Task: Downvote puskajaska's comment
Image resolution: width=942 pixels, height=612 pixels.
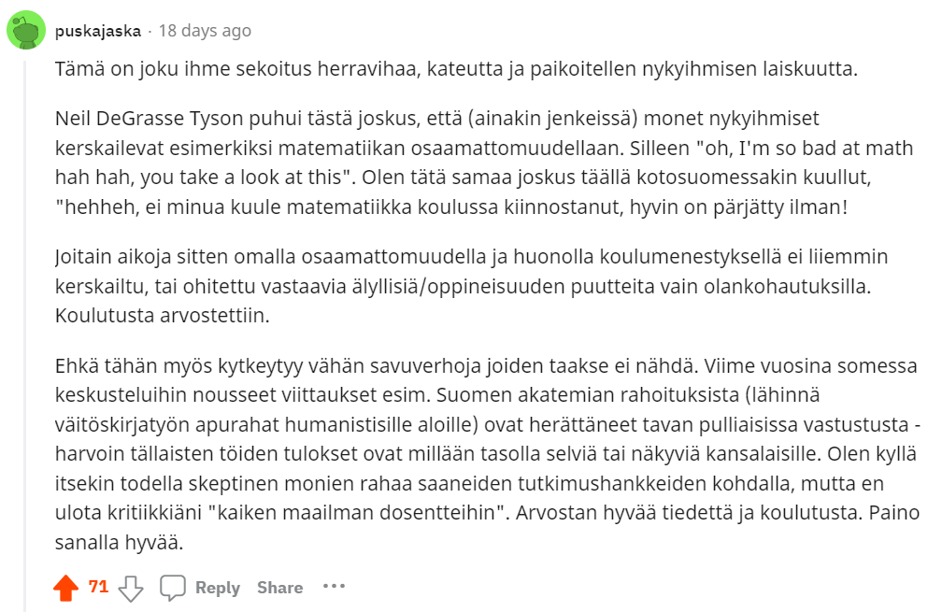Action: tap(131, 588)
